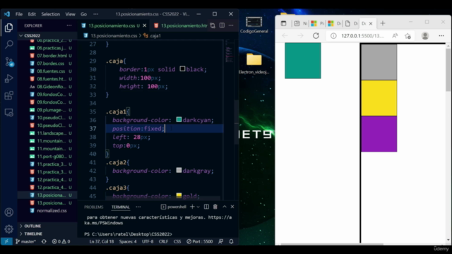This screenshot has height=254, width=452.
Task: Add page to favorites with the star icon
Action: (408, 36)
